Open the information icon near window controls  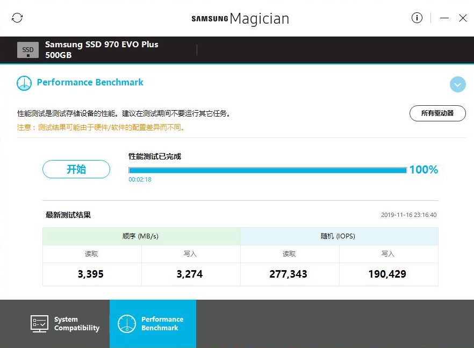pos(417,18)
